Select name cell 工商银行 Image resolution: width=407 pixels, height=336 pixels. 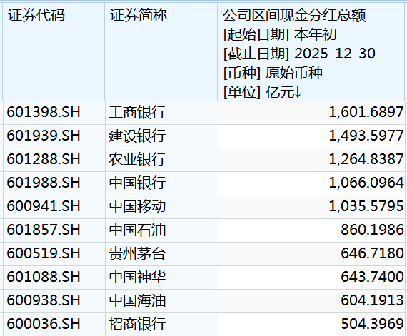tap(161, 113)
